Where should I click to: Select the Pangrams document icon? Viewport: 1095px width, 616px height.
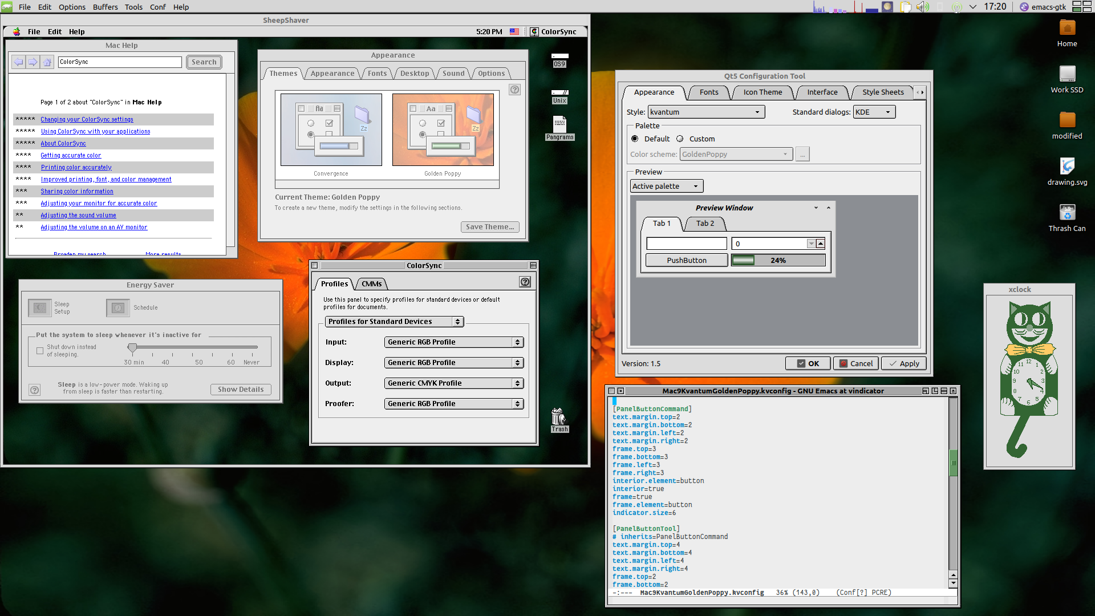559,128
